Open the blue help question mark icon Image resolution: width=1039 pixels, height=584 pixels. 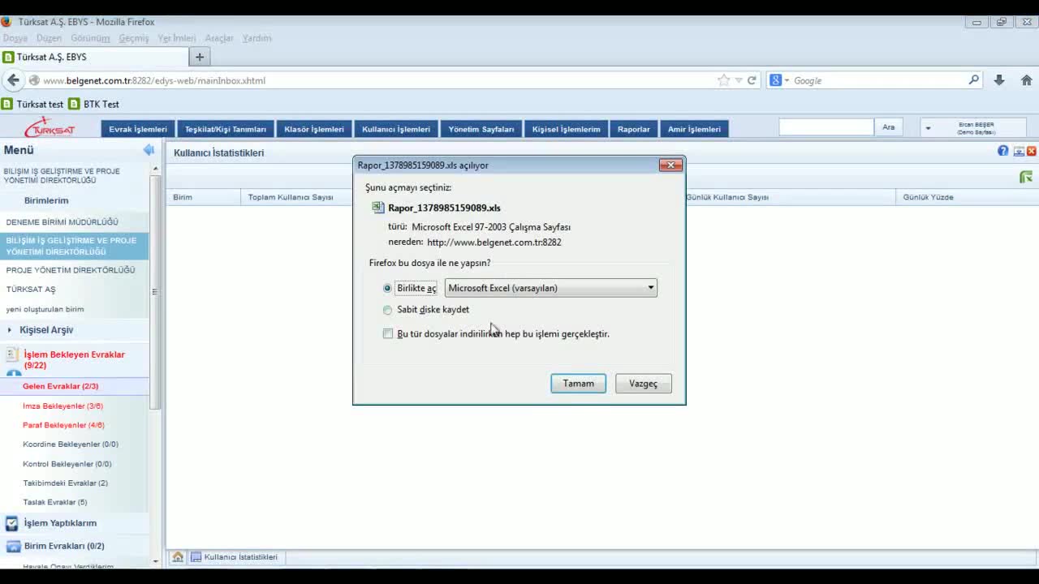[x=1003, y=151]
